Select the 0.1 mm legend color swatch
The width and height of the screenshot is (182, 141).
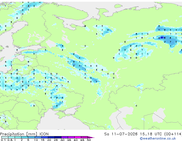[x=5, y=137]
